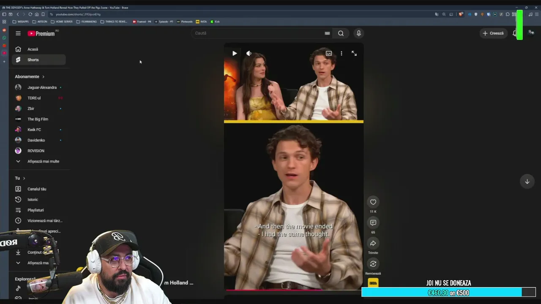This screenshot has width=541, height=304.
Task: Open Jaguar-Alexandra channel subscription
Action: [x=38, y=87]
